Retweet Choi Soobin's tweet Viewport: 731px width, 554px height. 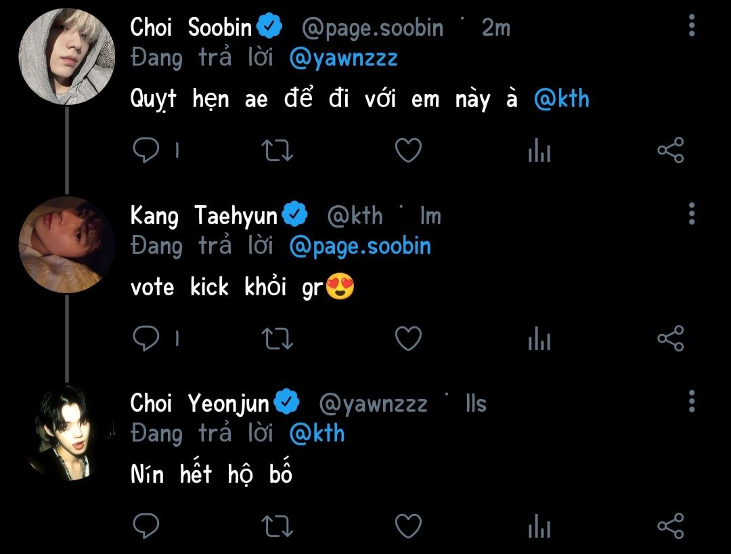[277, 150]
